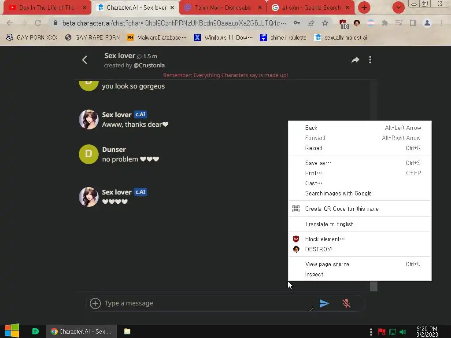Close the Temp Mail tab
This screenshot has width=451, height=338.
(260, 8)
